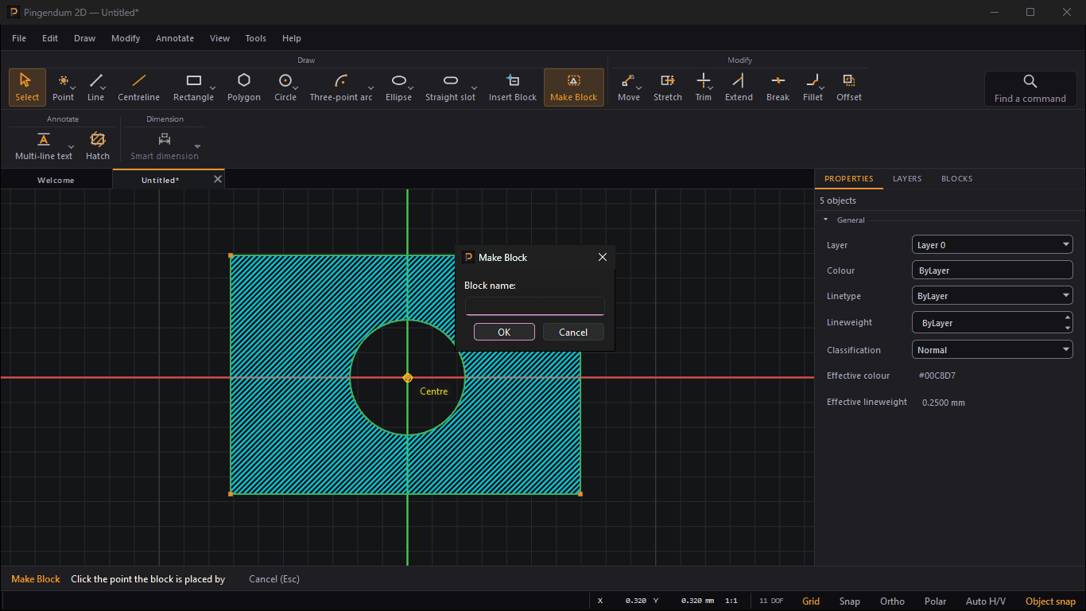Choose the Rectangle tool

pos(193,88)
